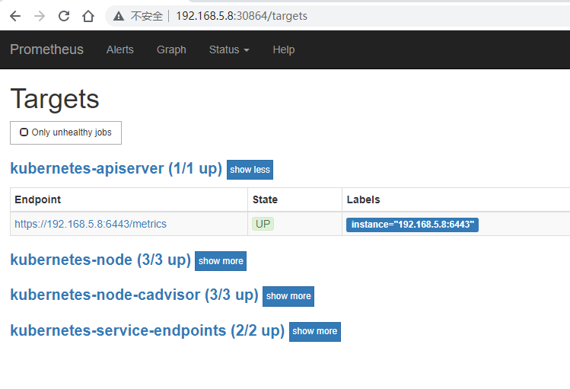The image size is (570, 389).
Task: Click the Prometheus brand link
Action: click(46, 49)
